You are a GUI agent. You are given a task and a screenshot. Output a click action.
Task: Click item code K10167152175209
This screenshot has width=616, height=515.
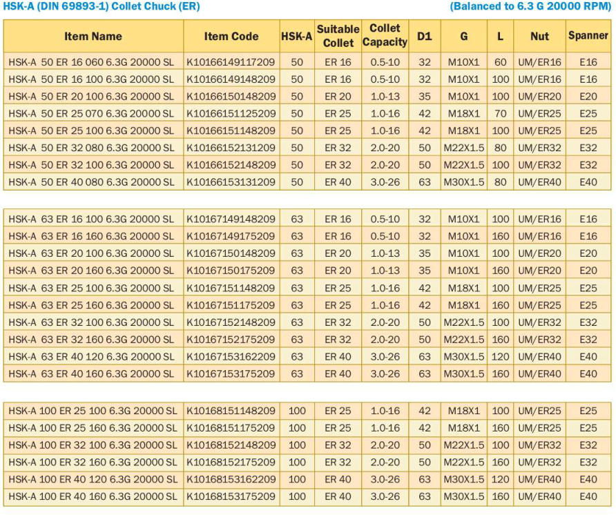(231, 340)
